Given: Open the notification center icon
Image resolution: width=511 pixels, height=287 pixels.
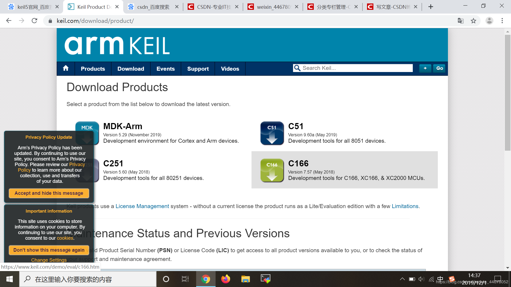Looking at the screenshot, I should (x=498, y=279).
